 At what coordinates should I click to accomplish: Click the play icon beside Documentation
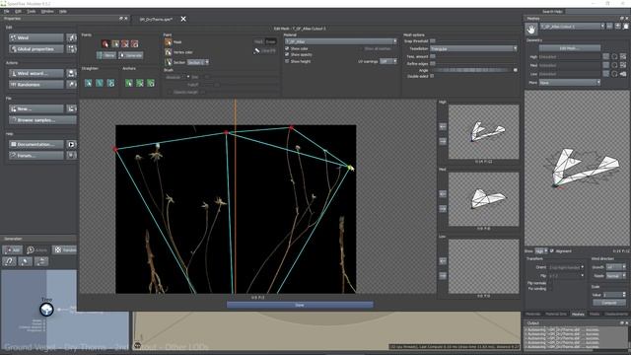(x=71, y=144)
